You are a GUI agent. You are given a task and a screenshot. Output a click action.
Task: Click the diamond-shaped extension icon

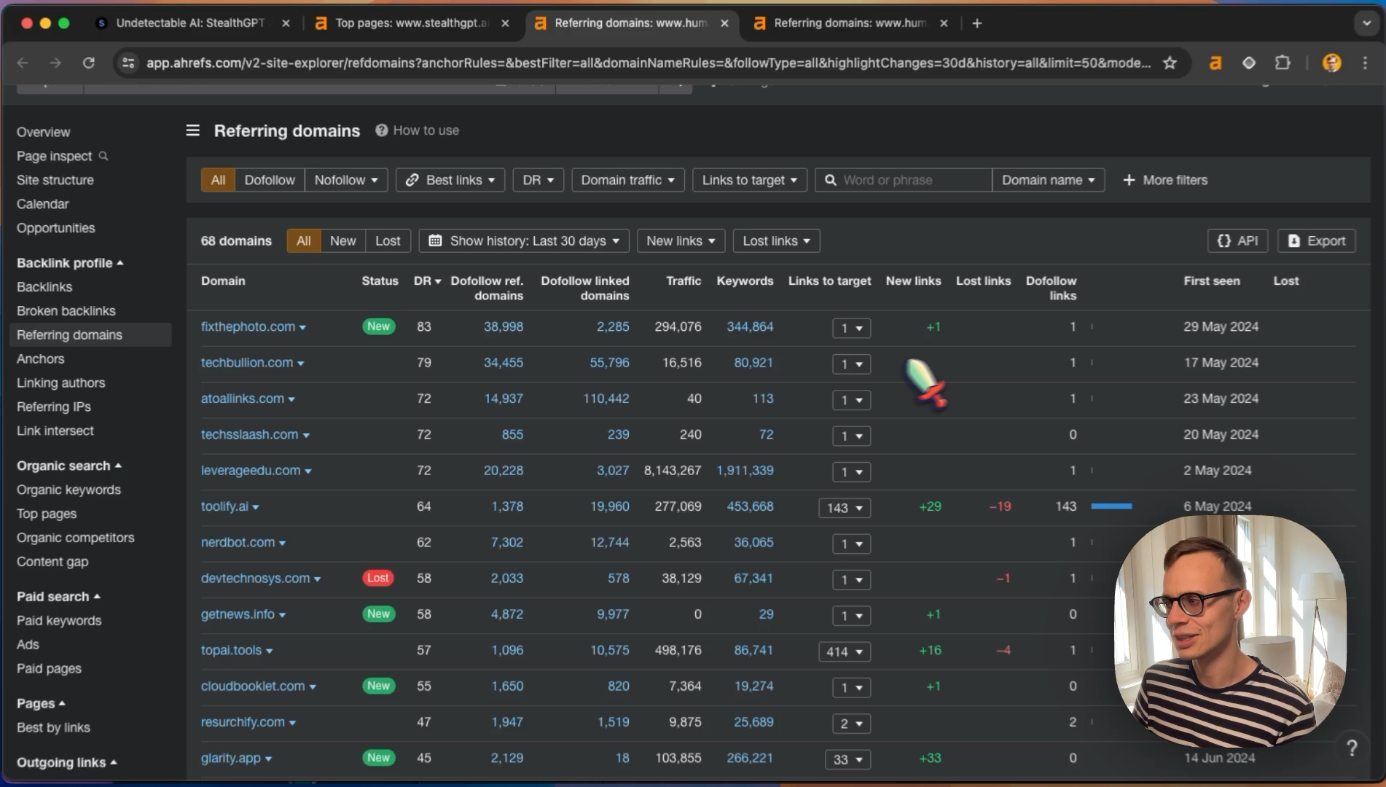point(1248,63)
